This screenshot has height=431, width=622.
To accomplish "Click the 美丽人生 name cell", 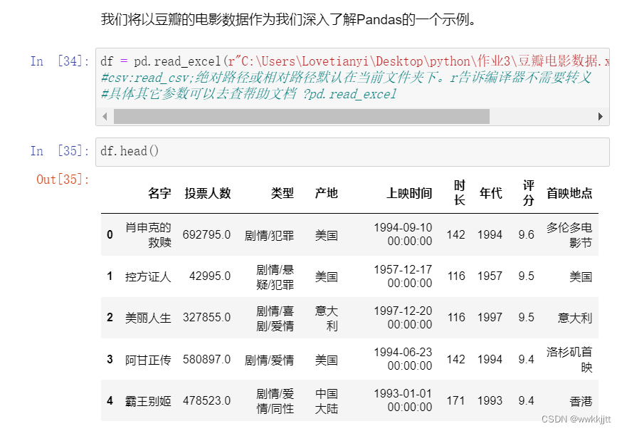I will [x=148, y=318].
